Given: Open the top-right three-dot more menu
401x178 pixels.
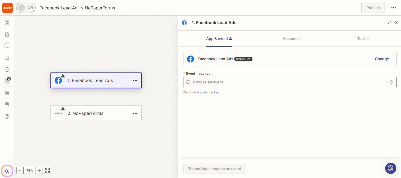Looking at the screenshot, I should pyautogui.click(x=394, y=8).
